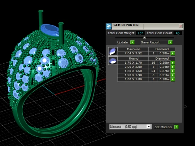Click the green arrow for 1.90 X 1.90 row
Image resolution: width=195 pixels, height=146 pixels.
(x=173, y=75)
